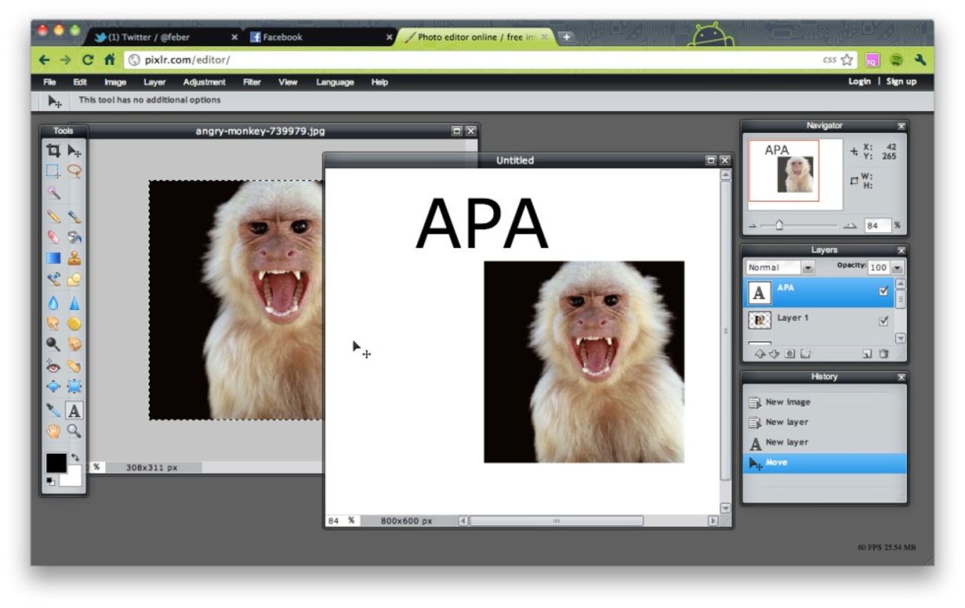Screen dimensions: 965x608
Task: Pick the Magic Wand tool
Action: (x=53, y=193)
